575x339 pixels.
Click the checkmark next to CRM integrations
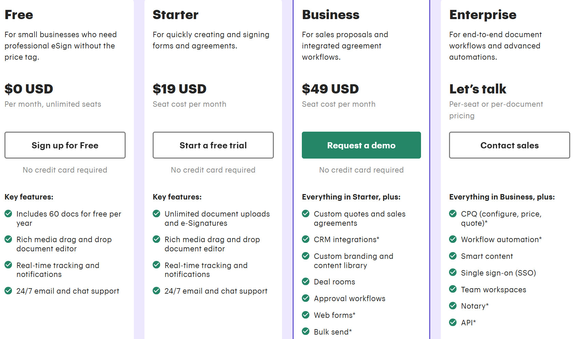(x=306, y=239)
